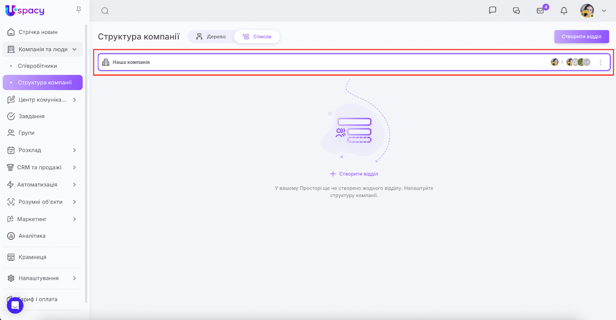Select Структура компанії in sidebar
The width and height of the screenshot is (616, 320).
pyautogui.click(x=43, y=83)
